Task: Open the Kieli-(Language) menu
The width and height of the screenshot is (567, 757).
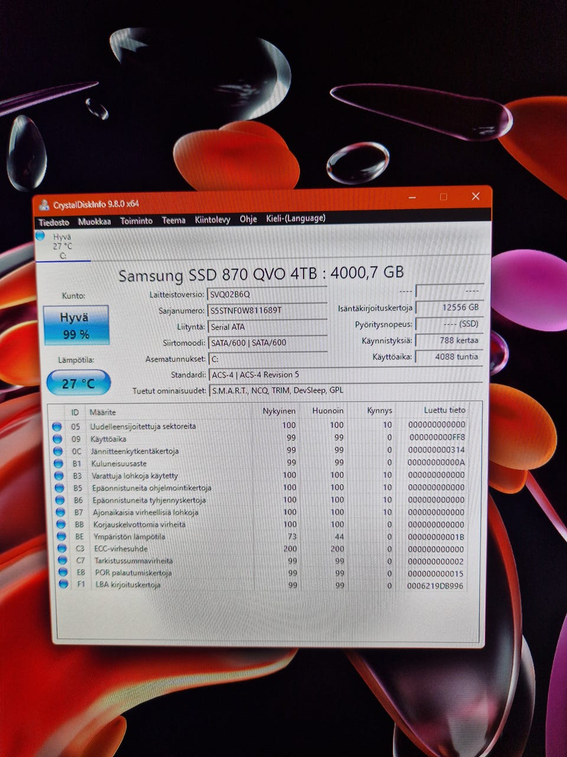Action: [296, 218]
